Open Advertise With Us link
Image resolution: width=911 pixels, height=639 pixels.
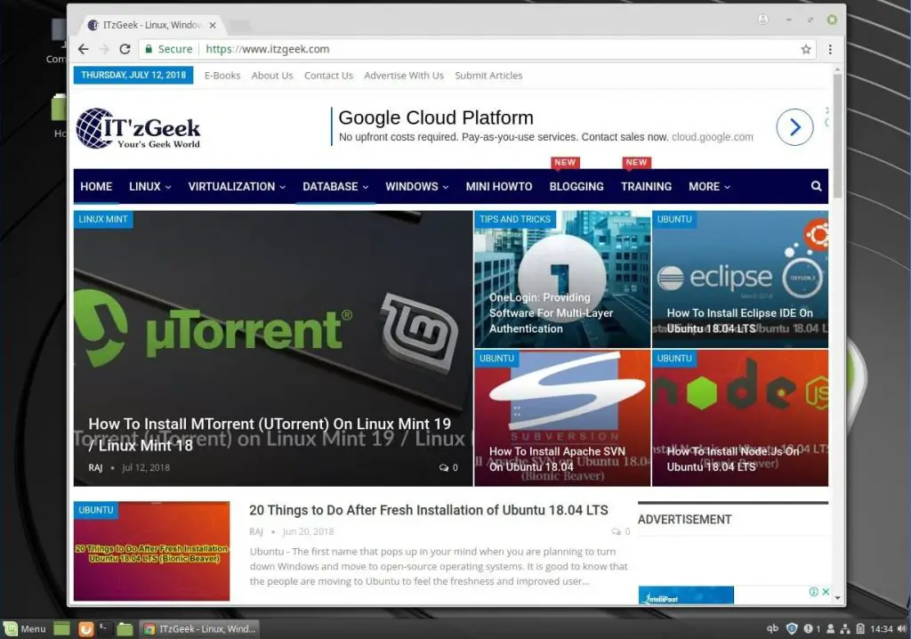404,76
